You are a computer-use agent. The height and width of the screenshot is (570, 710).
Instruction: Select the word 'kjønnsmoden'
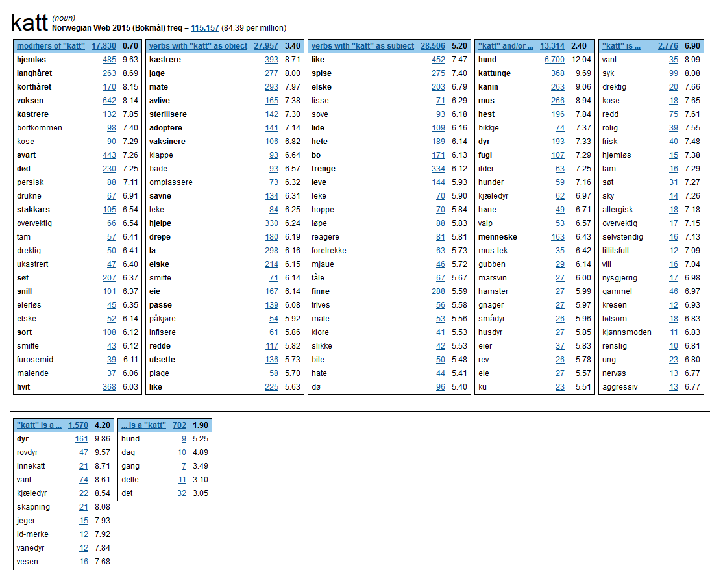(627, 332)
